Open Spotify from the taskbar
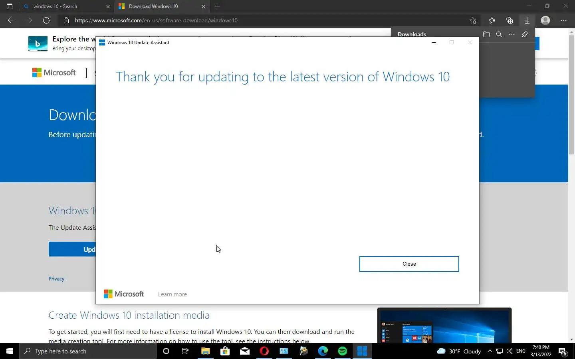The height and width of the screenshot is (359, 575). tap(343, 351)
